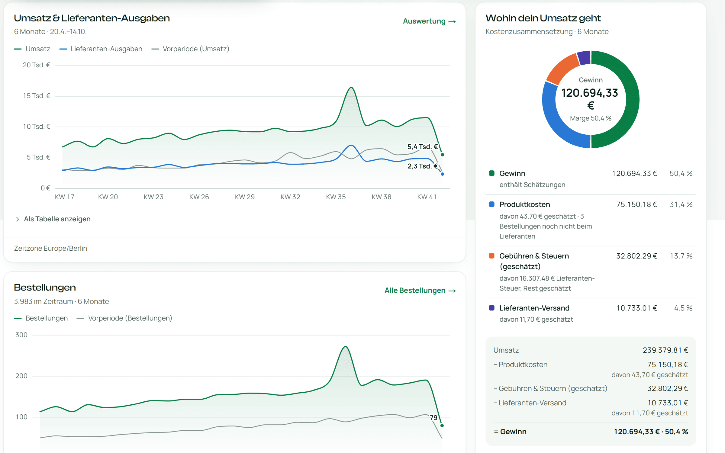Screen dimensions: 725x453
Task: Click '3.983 im Zeitraum · 6 Monate' subtitle
Action: click(61, 301)
